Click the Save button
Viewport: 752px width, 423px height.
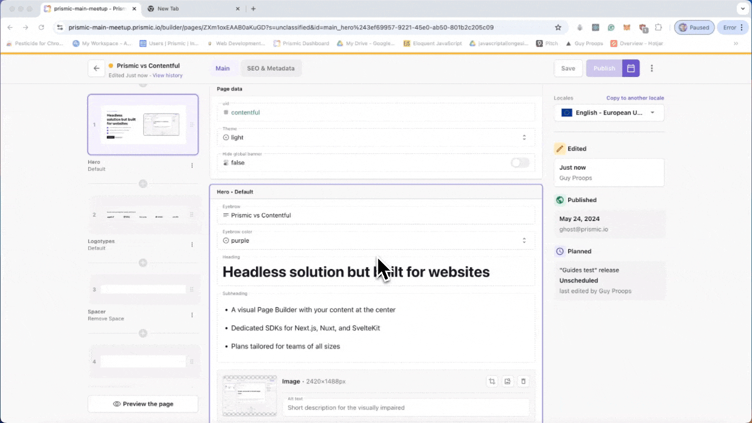point(568,68)
